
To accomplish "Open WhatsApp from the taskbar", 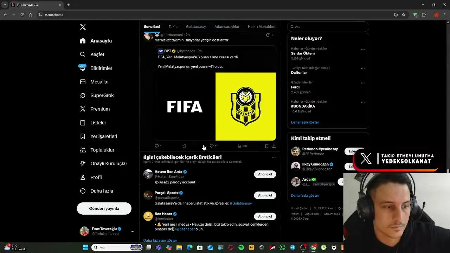I will (x=282, y=247).
